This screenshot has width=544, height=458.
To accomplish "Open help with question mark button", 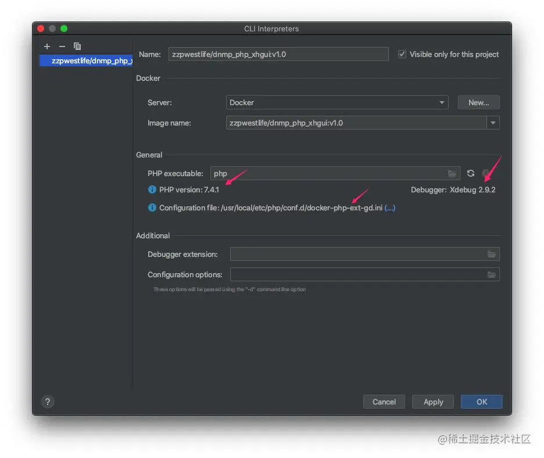I will [48, 402].
